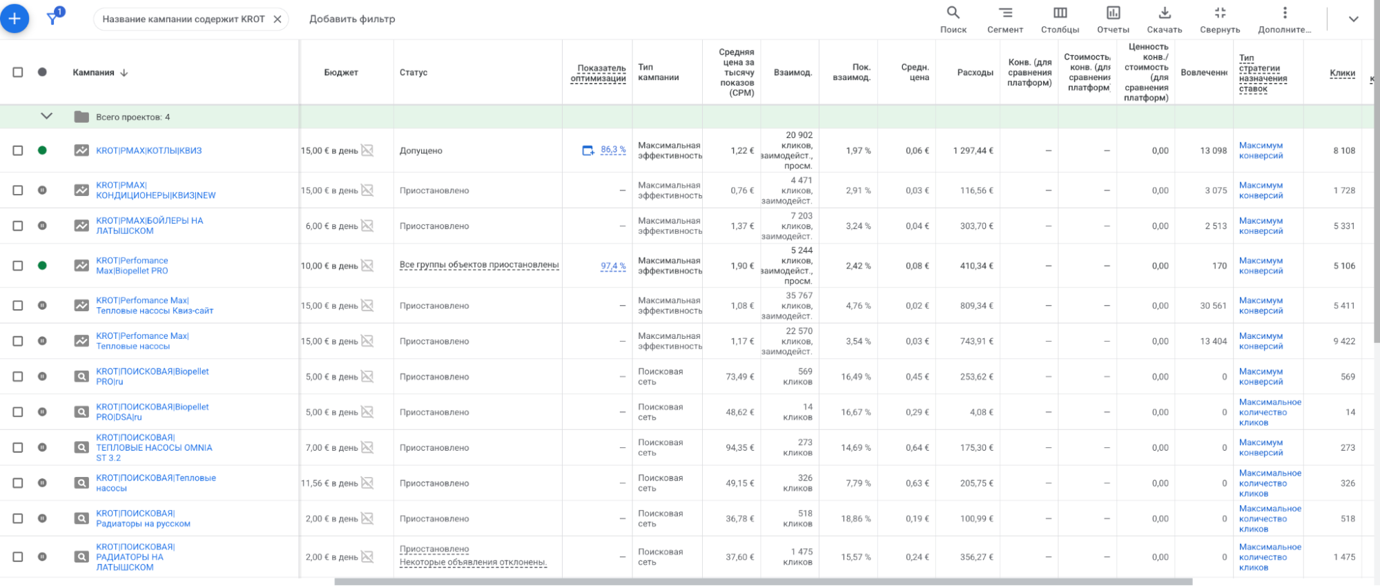Sort by the Расходы column header

[x=975, y=72]
